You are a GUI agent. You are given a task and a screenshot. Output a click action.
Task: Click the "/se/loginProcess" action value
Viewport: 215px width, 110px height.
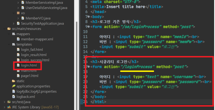141,27
